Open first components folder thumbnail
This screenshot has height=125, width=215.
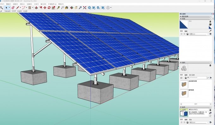click(x=184, y=84)
